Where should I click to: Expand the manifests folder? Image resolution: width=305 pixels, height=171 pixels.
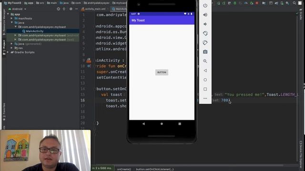[x=11, y=19]
